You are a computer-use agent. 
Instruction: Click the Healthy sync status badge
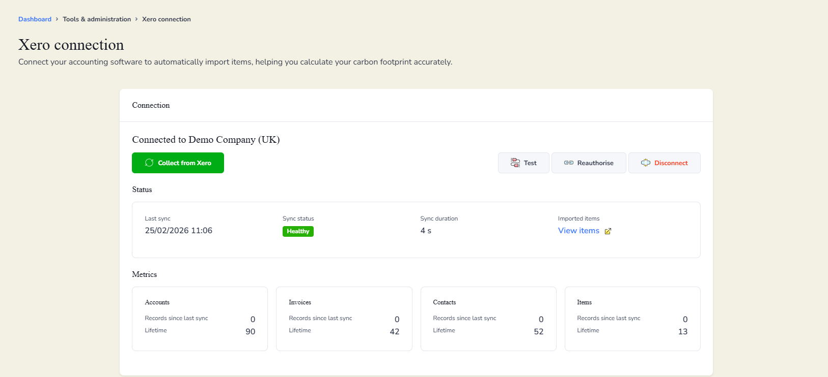point(298,231)
